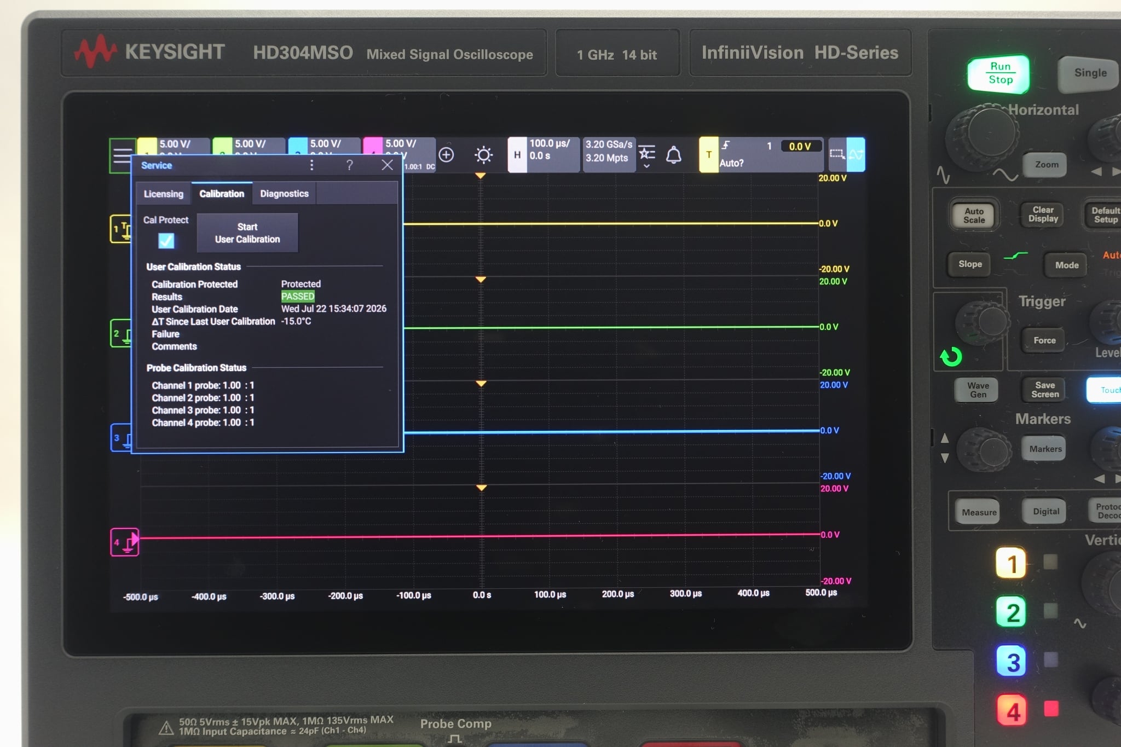
Task: Close the Service dialog
Action: (387, 165)
